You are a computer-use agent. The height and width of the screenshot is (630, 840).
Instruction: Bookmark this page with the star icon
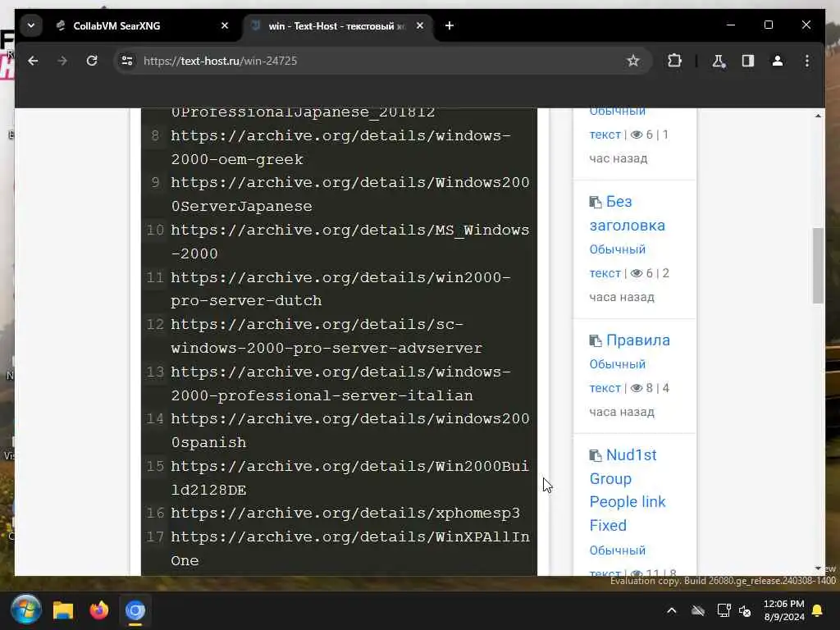632,61
